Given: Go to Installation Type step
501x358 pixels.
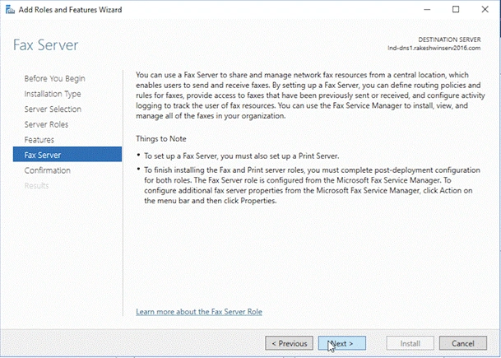Looking at the screenshot, I should pos(53,94).
